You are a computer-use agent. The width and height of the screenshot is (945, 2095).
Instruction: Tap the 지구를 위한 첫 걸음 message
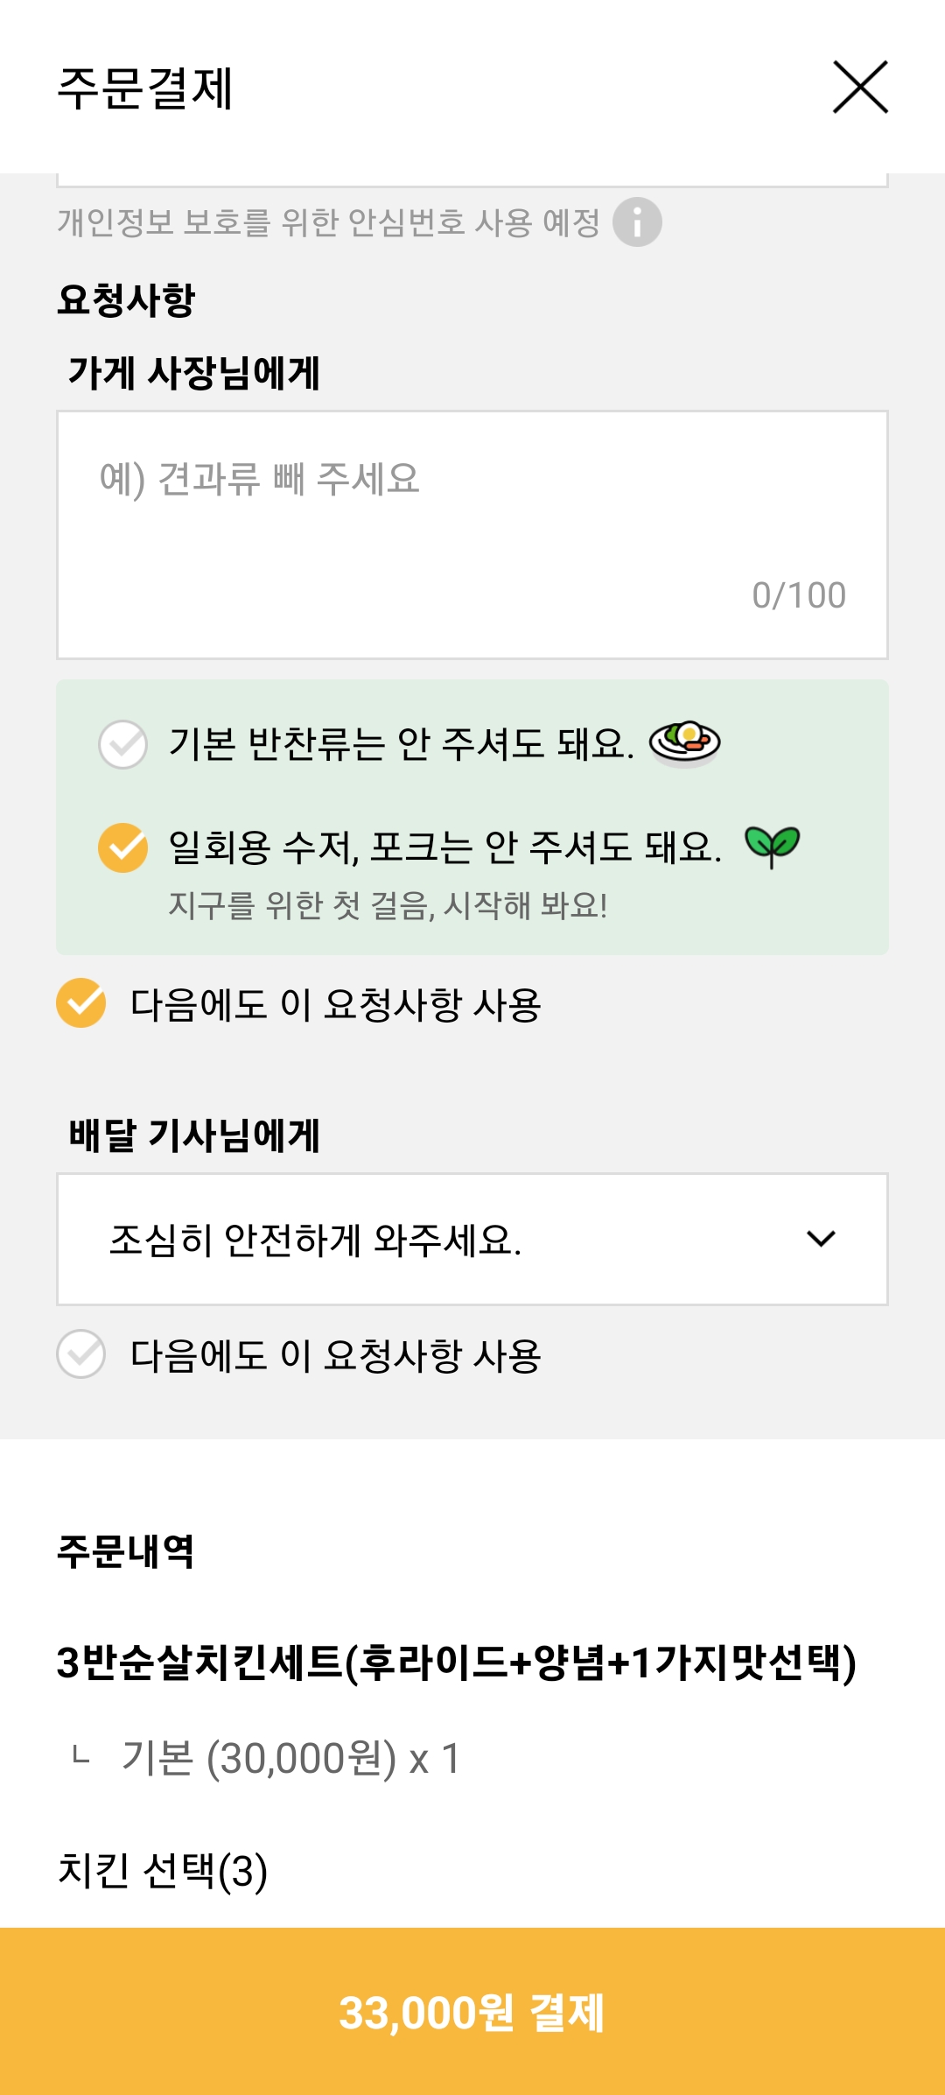click(388, 905)
